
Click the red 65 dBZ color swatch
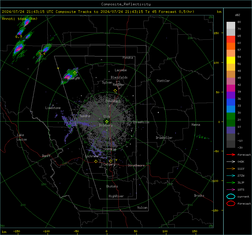point(231,39)
